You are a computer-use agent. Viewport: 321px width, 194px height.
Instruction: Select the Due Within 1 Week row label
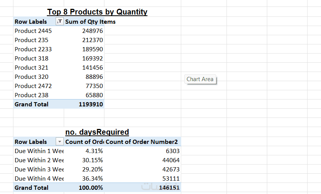(x=39, y=151)
